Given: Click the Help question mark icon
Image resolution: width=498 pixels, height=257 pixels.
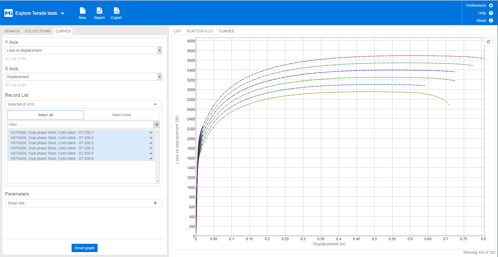Looking at the screenshot, I should pyautogui.click(x=491, y=13).
